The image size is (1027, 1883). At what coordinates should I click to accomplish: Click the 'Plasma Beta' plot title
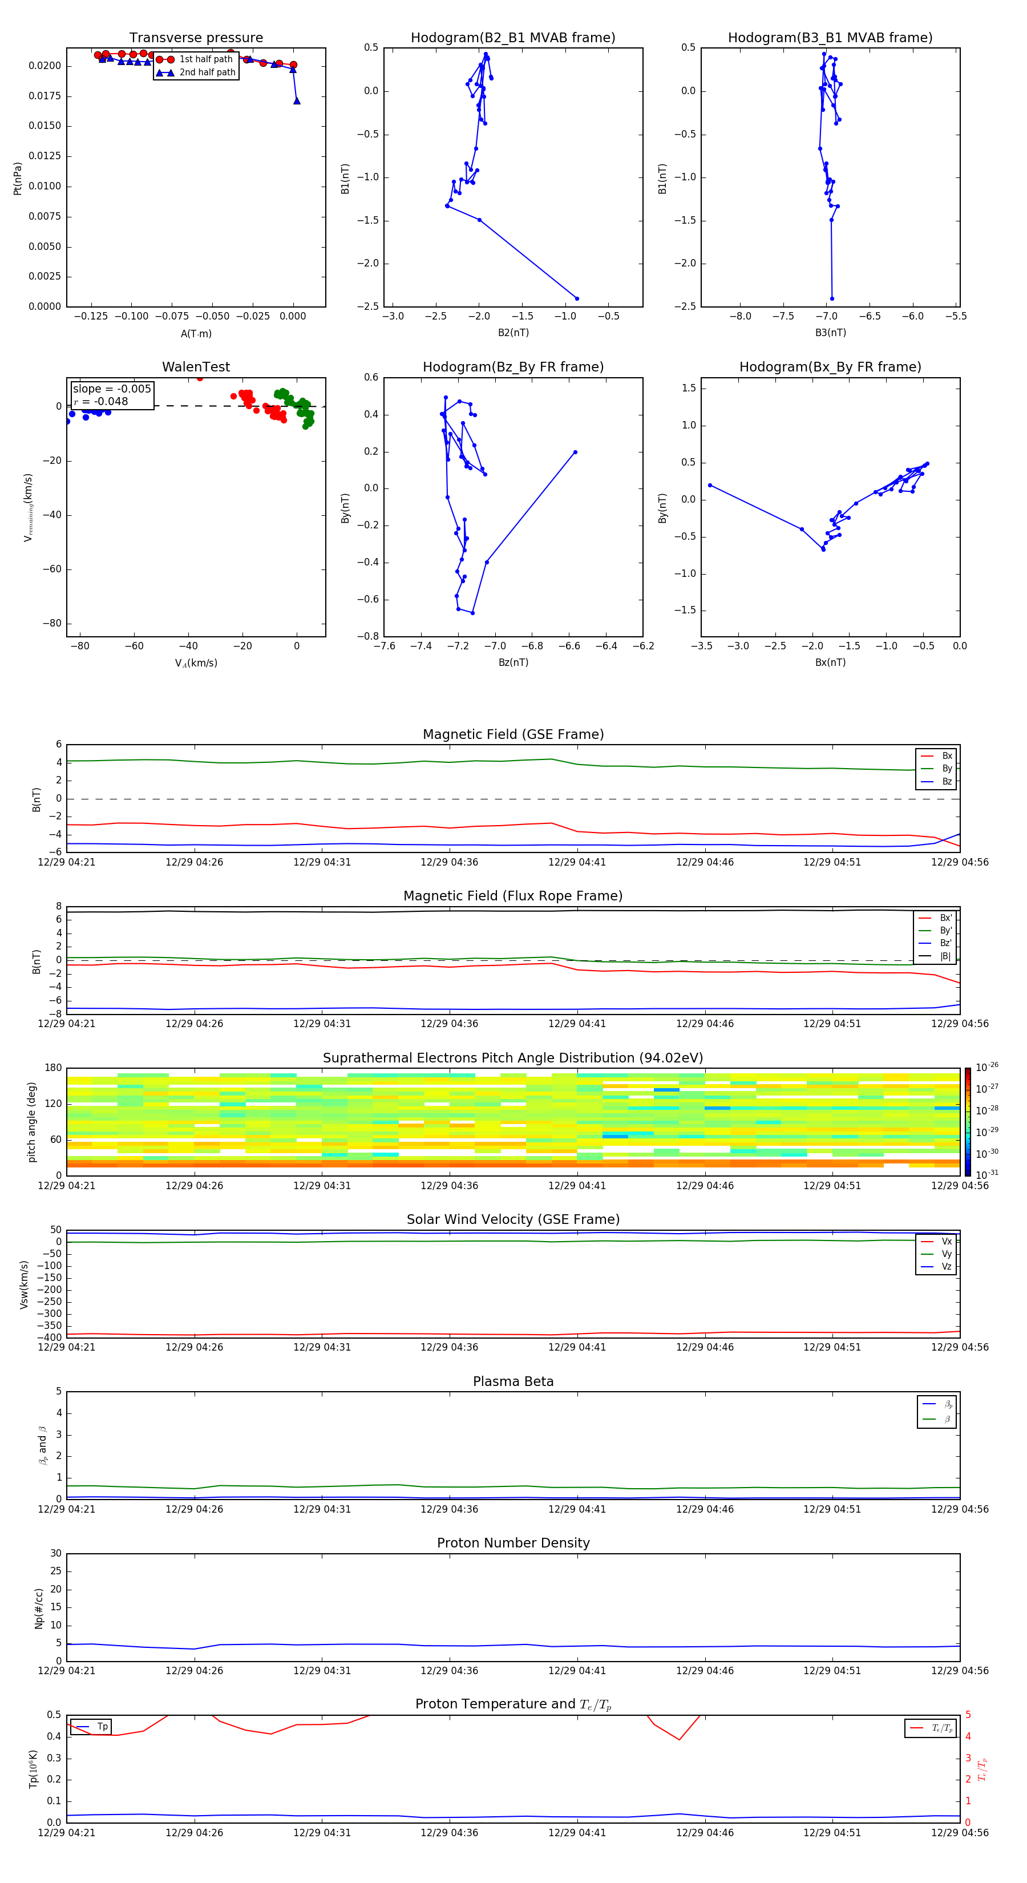(513, 1381)
